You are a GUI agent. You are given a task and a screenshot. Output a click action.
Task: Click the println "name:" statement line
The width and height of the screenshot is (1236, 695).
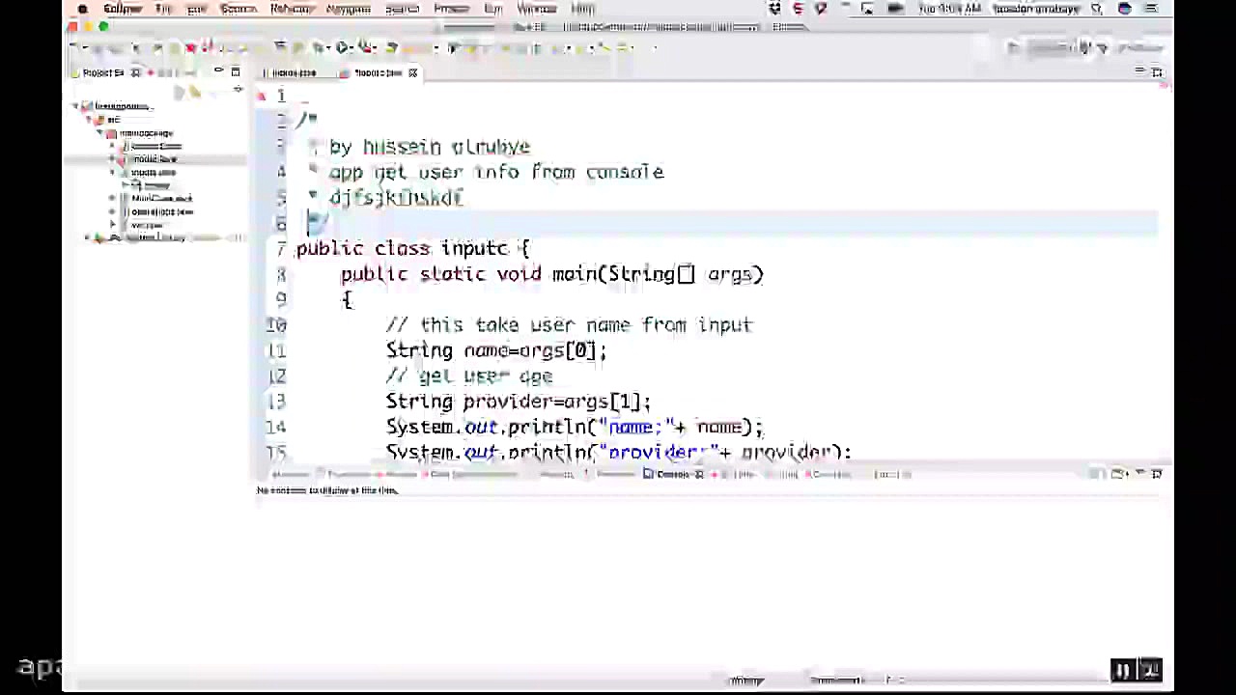(x=575, y=427)
